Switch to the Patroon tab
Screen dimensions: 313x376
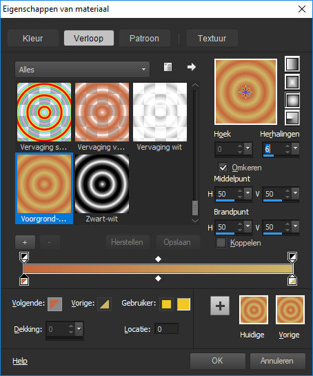(x=144, y=39)
